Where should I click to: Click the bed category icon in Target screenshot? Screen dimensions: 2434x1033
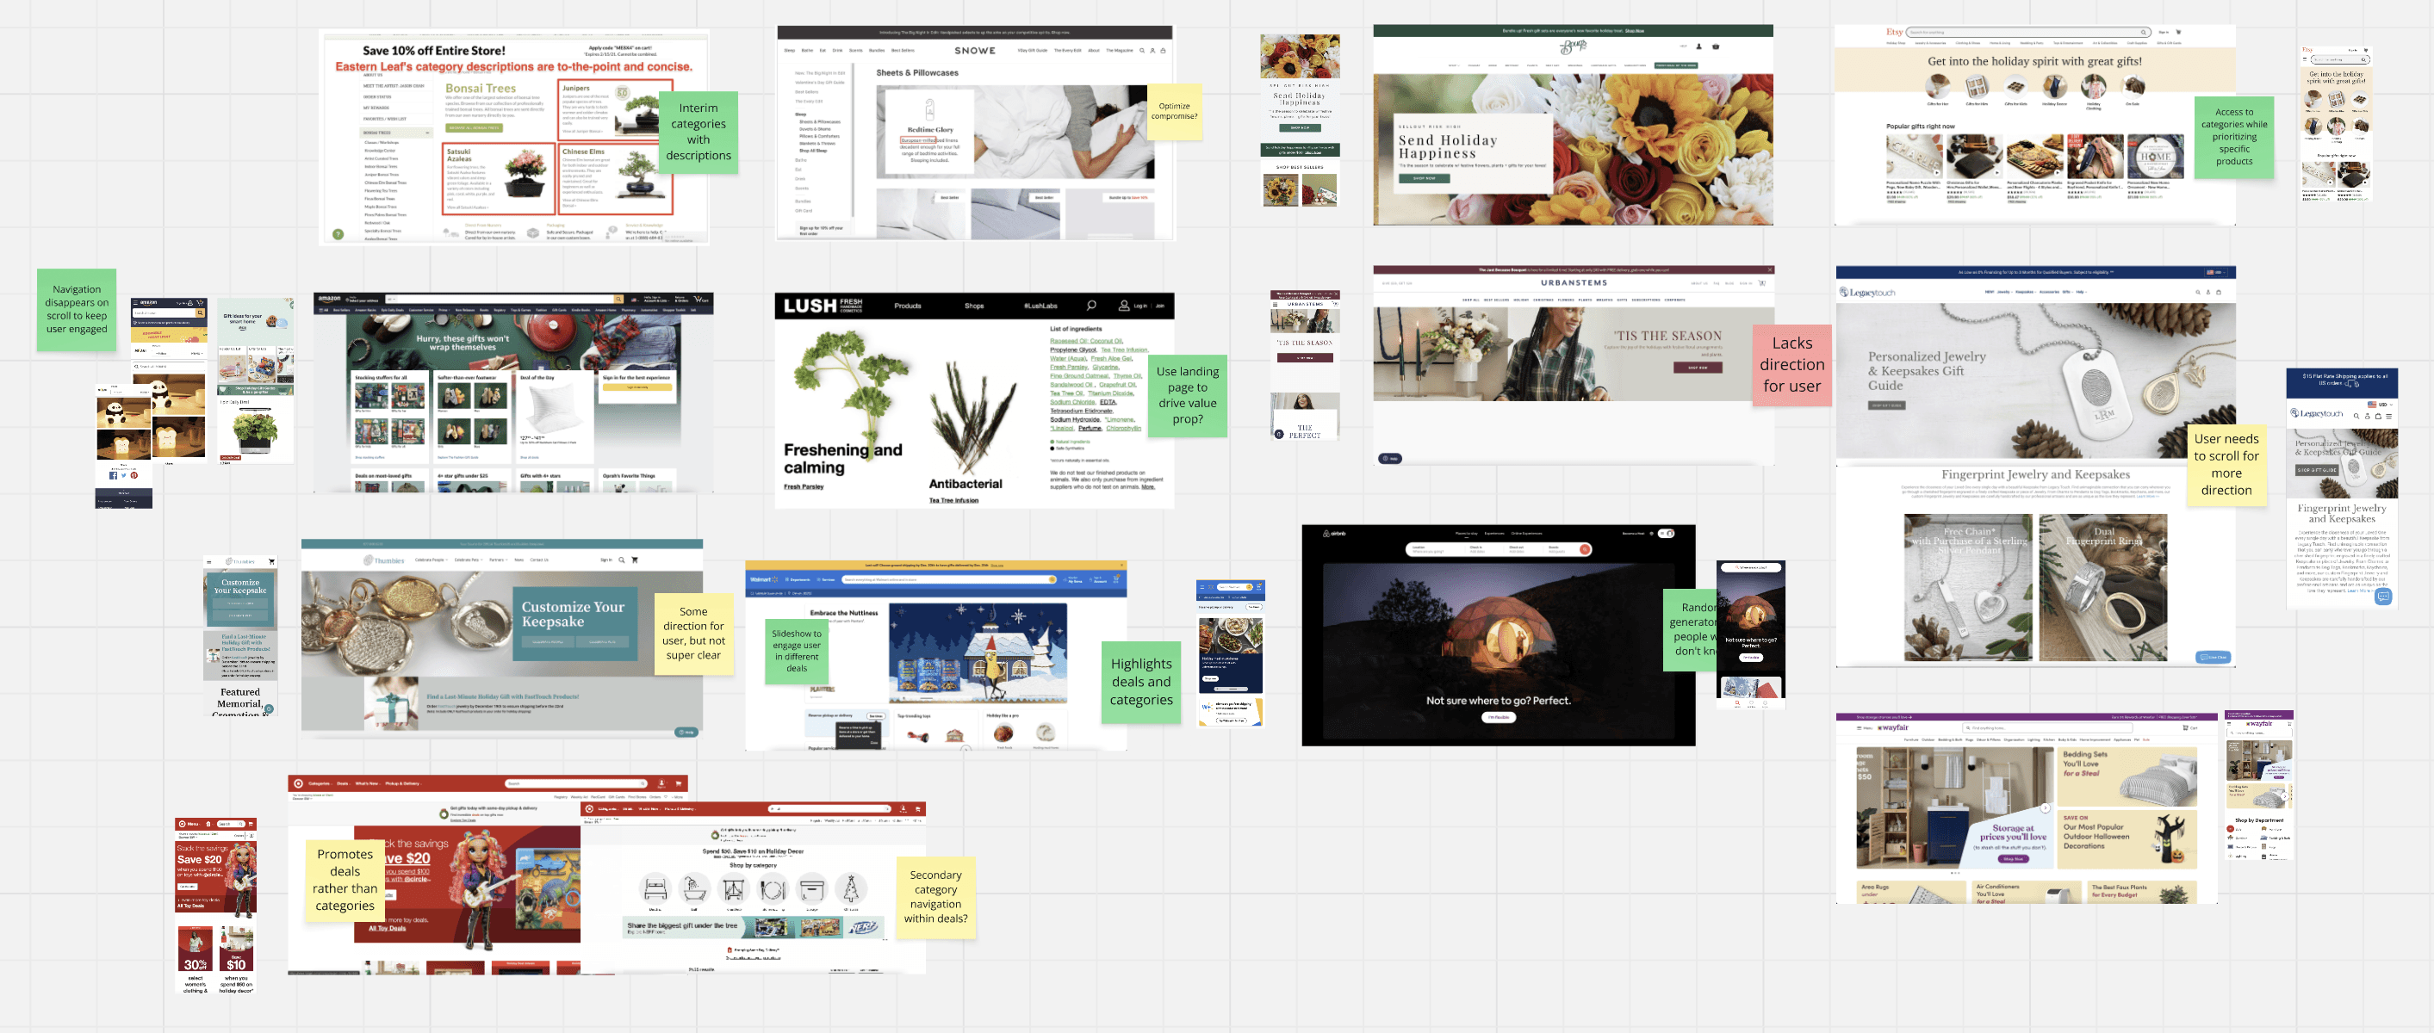(x=655, y=889)
